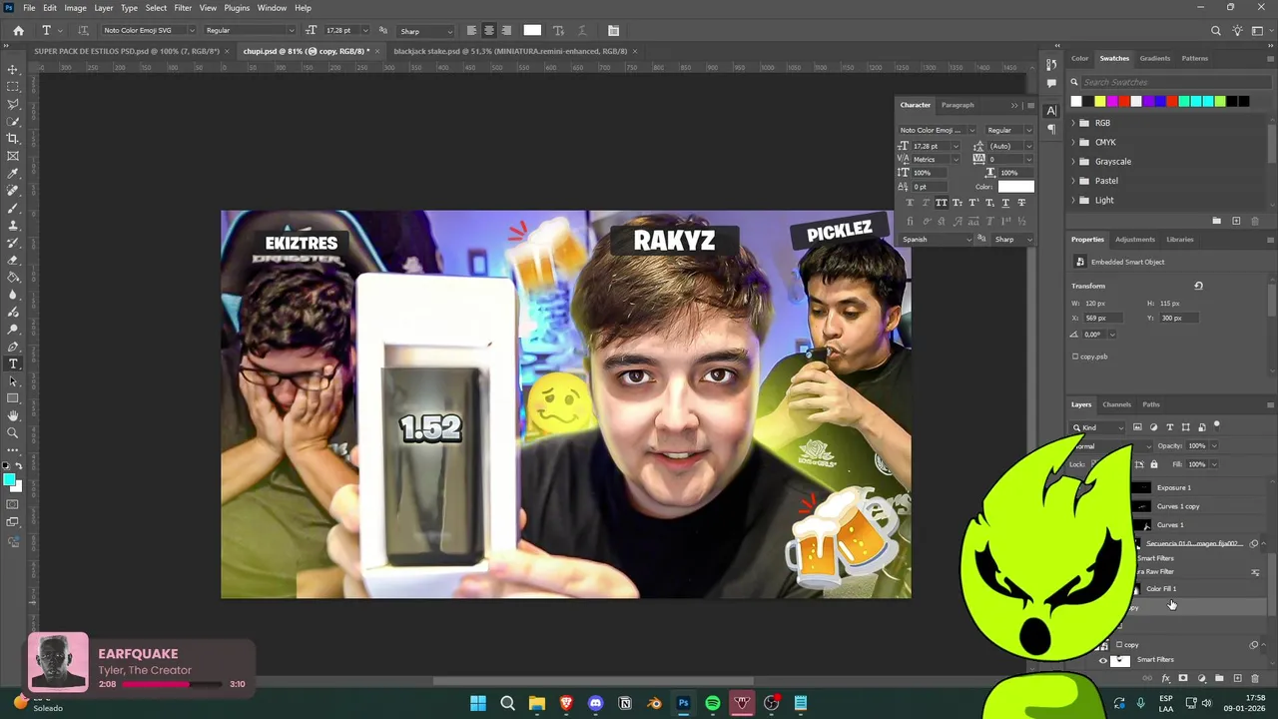Open the Plugins menu
The image size is (1278, 719).
237,8
